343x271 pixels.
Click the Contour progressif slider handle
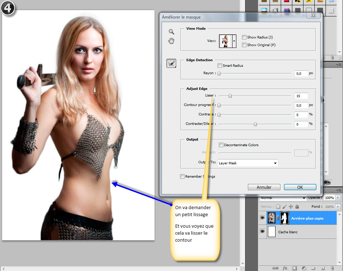pyautogui.click(x=219, y=105)
